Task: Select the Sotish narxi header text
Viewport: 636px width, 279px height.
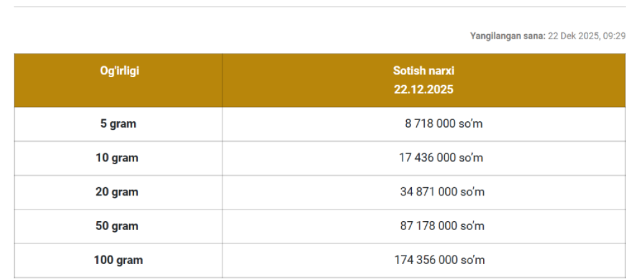Action: pyautogui.click(x=424, y=71)
